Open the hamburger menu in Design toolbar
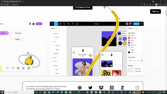Image resolution: width=167 pixels, height=94 pixels. tap(52, 24)
